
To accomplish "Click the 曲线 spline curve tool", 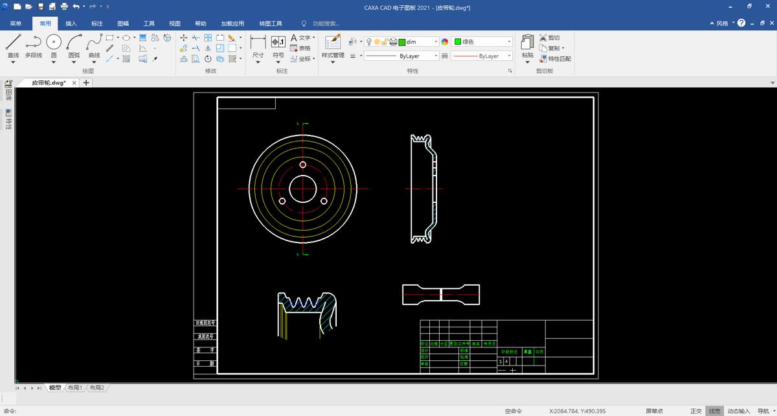I will coord(95,43).
